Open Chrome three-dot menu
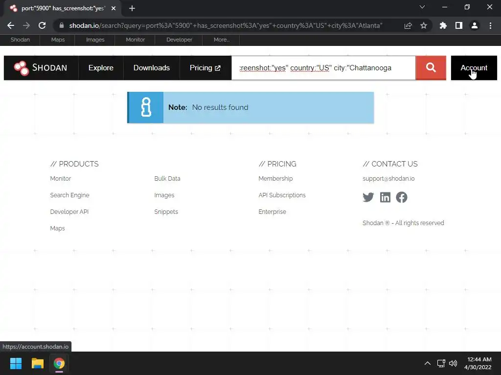 [490, 25]
